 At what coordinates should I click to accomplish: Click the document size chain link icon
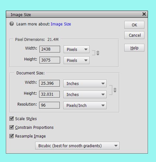[115, 90]
